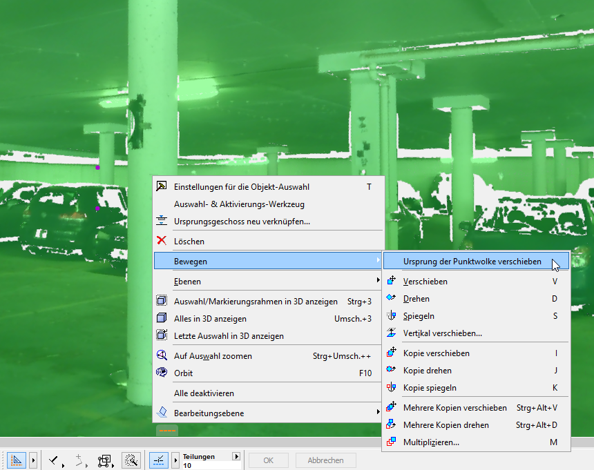This screenshot has height=470, width=594.
Task: Click the Vertikal verschieben icon
Action: click(392, 333)
